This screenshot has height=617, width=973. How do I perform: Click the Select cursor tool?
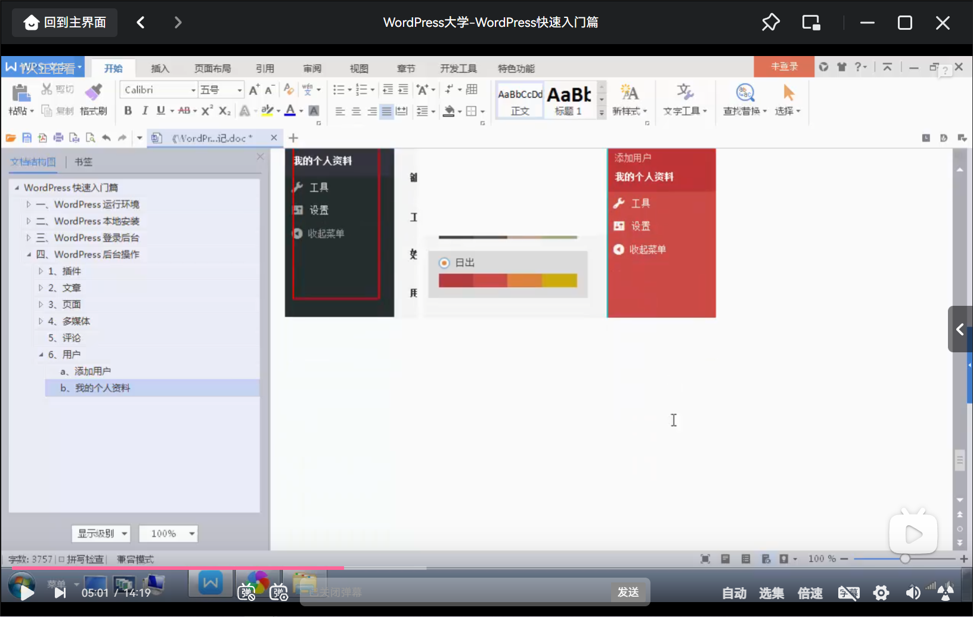[x=788, y=100]
